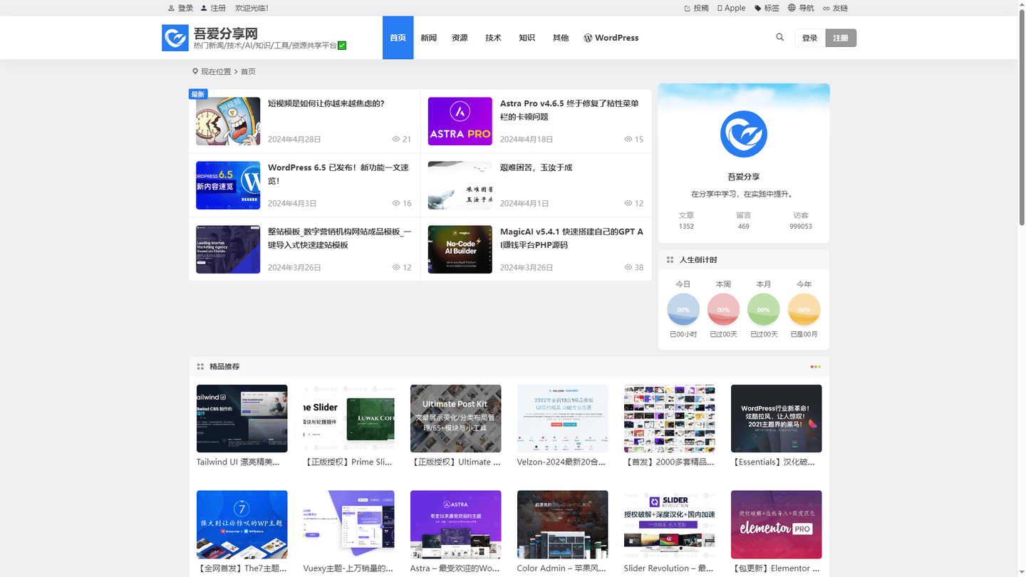
Task: Click the 人生倒计时 widget grid icon
Action: (670, 260)
